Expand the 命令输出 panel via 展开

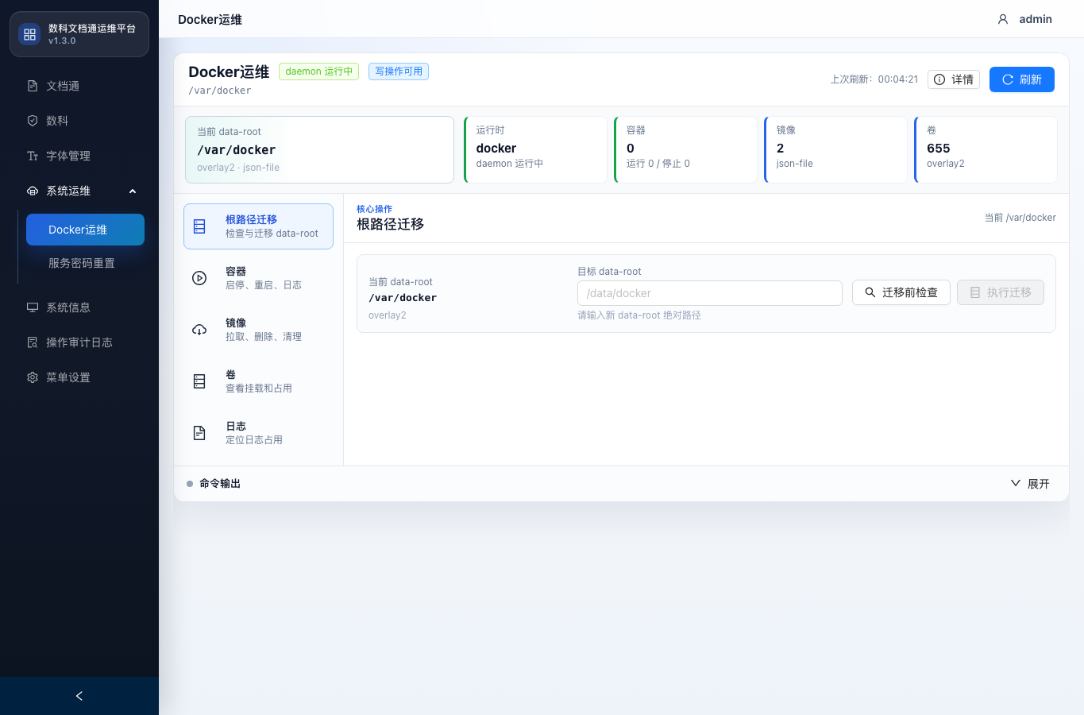point(1030,484)
